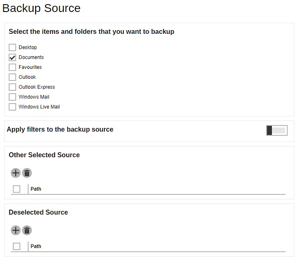Click the Backup Source page title
This screenshot has width=298, height=260.
41,8
